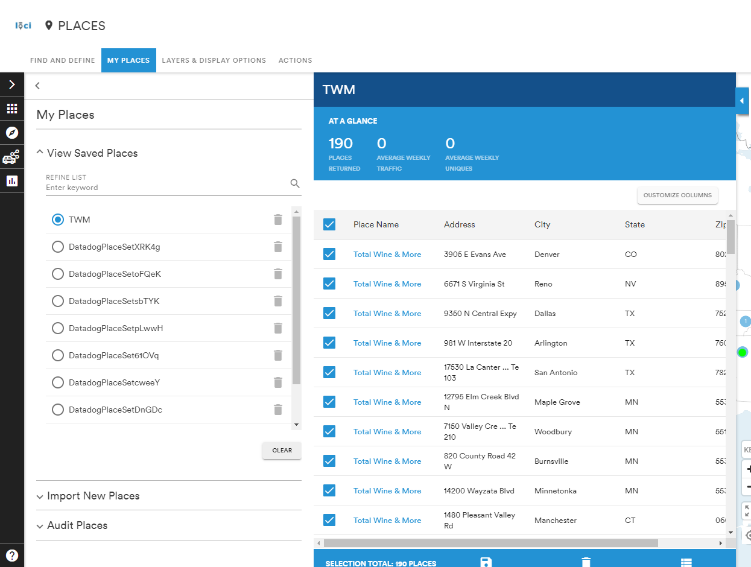The height and width of the screenshot is (567, 751).
Task: Delete DatadogPlaceSetpLwwH with its trash icon
Action: [x=278, y=328]
